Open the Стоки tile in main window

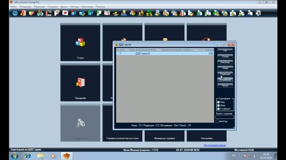coord(80,42)
